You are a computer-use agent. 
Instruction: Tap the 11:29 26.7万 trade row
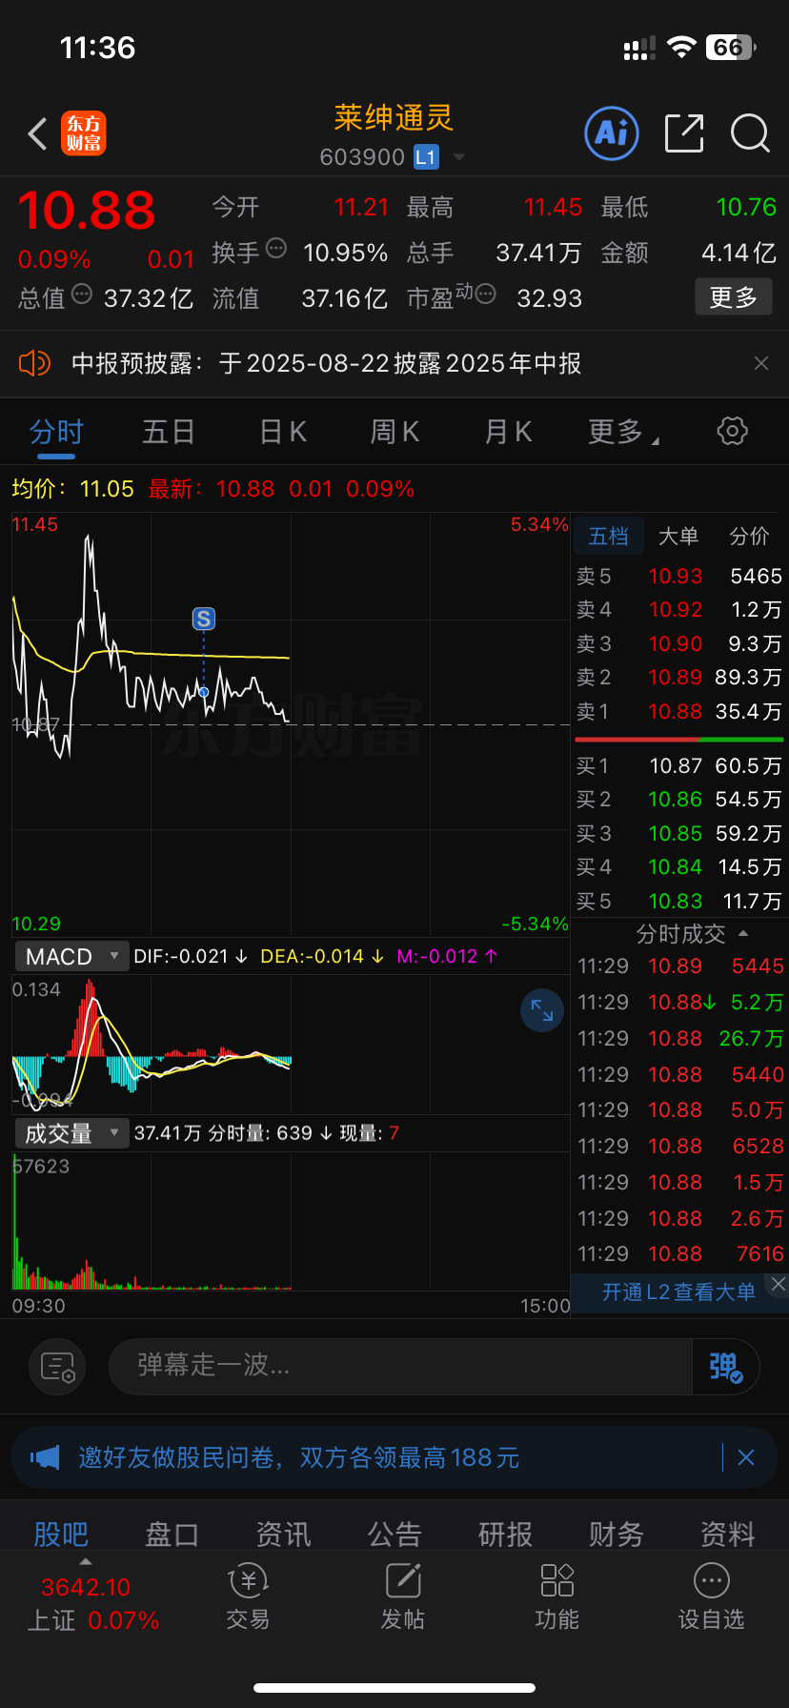[680, 1038]
